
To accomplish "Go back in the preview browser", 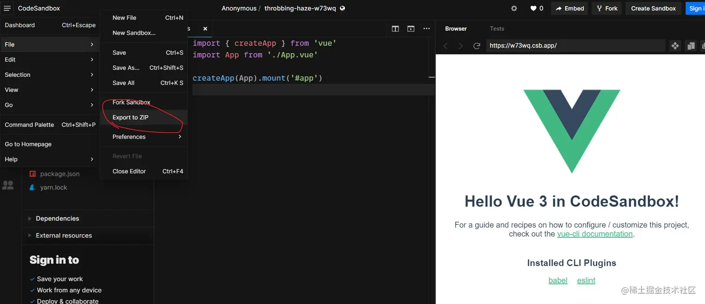I will click(x=445, y=46).
